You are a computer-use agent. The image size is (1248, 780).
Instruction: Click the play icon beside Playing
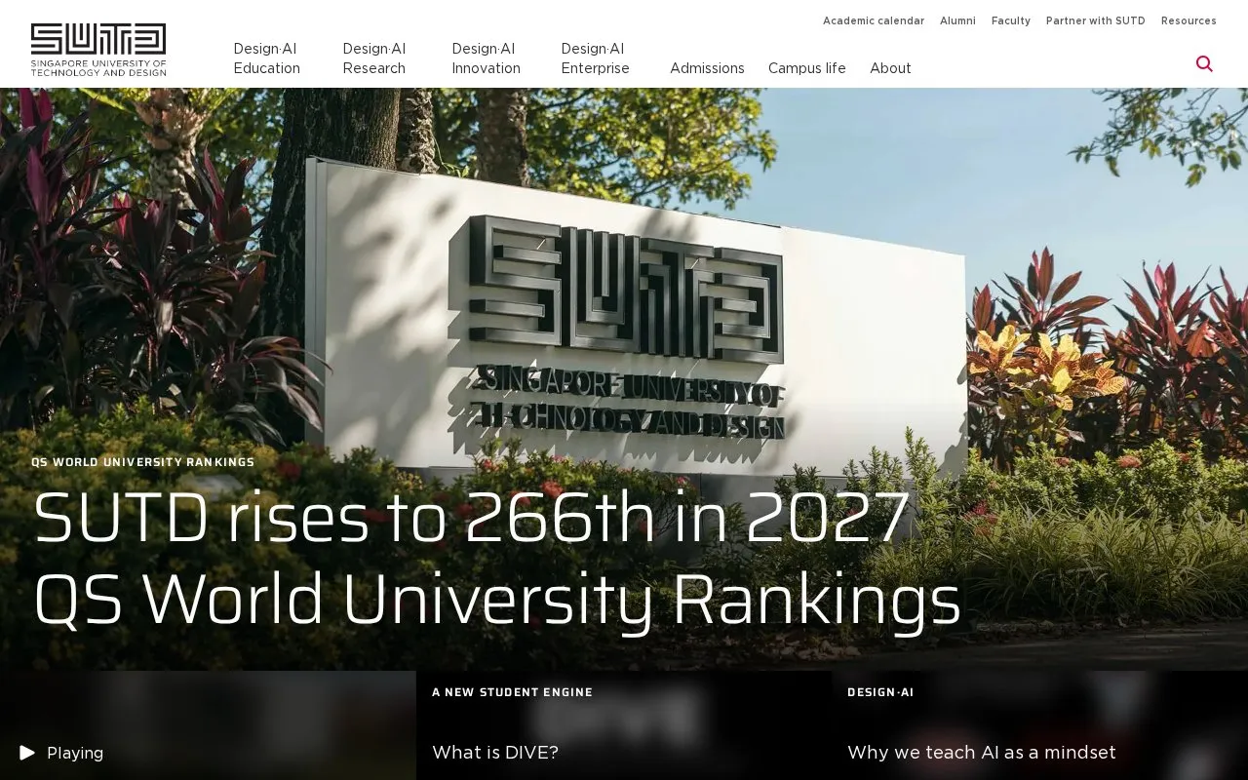27,753
